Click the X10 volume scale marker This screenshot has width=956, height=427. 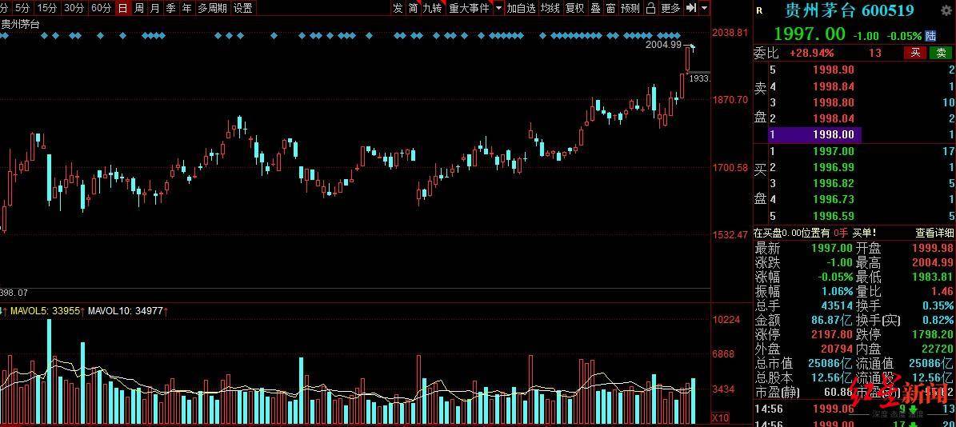point(719,418)
